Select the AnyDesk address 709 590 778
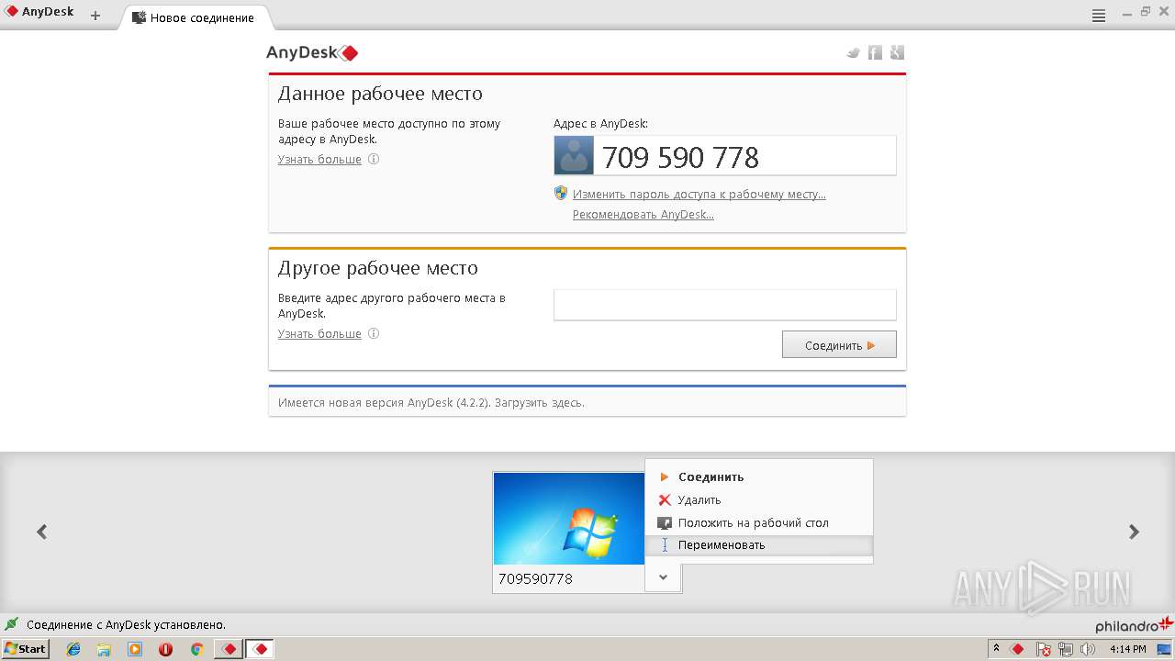This screenshot has height=661, width=1175. (680, 158)
